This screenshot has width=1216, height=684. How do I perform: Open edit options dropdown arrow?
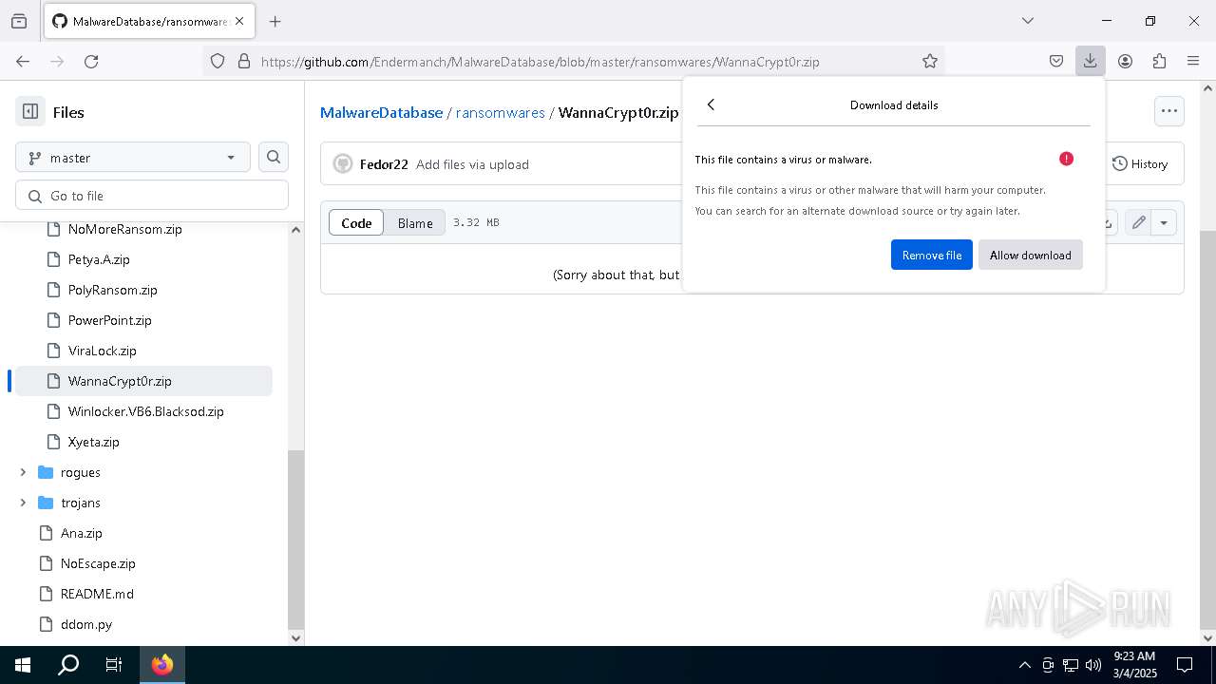[x=1164, y=222]
